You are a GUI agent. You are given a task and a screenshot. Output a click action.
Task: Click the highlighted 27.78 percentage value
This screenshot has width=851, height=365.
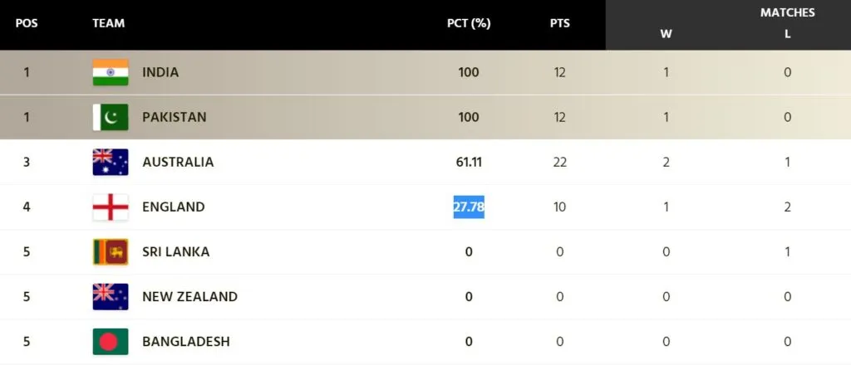[469, 207]
